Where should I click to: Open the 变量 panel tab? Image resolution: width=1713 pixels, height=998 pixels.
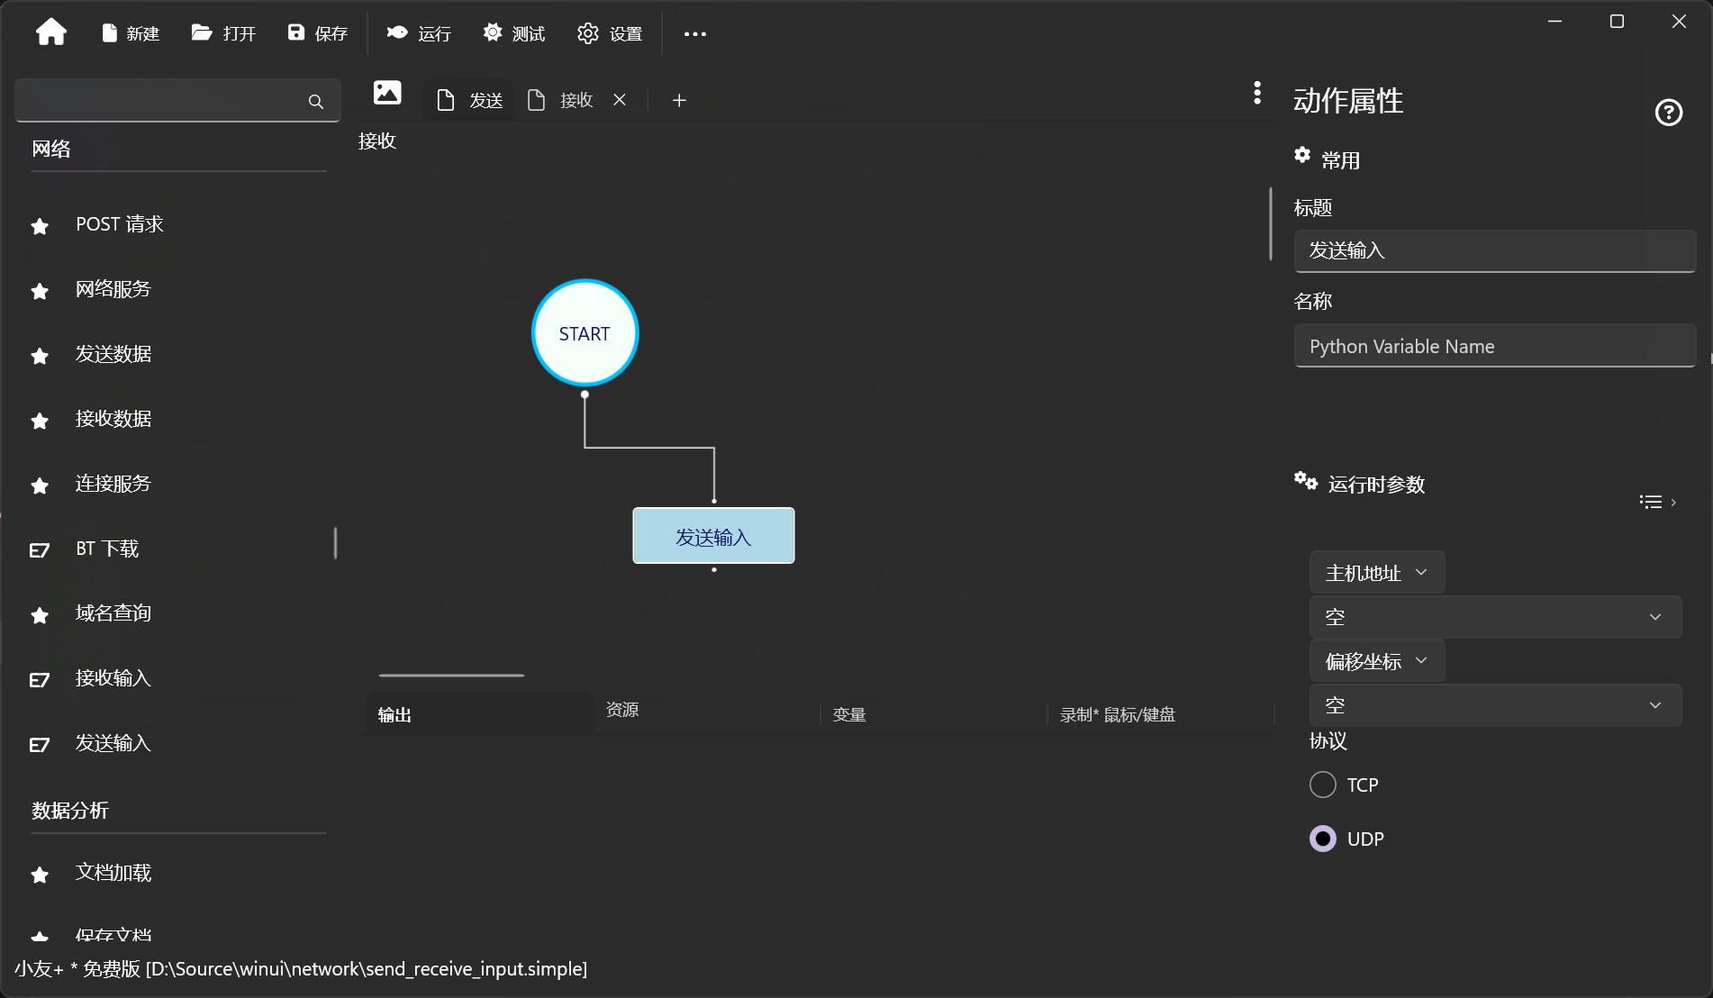point(847,714)
